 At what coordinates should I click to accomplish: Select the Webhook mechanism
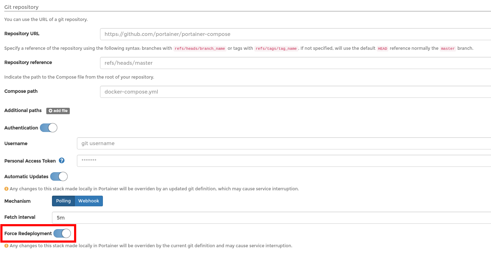pos(89,201)
